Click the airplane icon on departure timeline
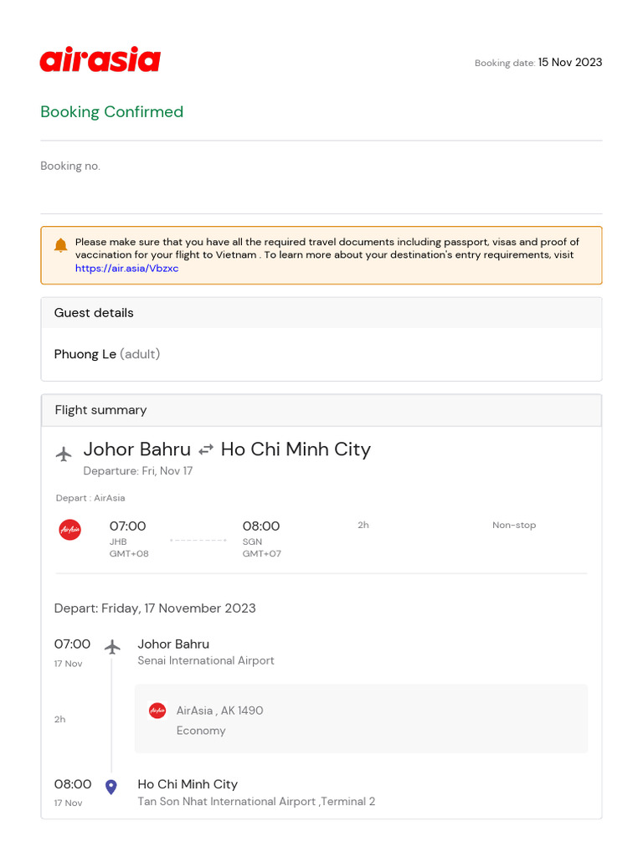Viewport: 643px width, 857px height. [x=112, y=647]
